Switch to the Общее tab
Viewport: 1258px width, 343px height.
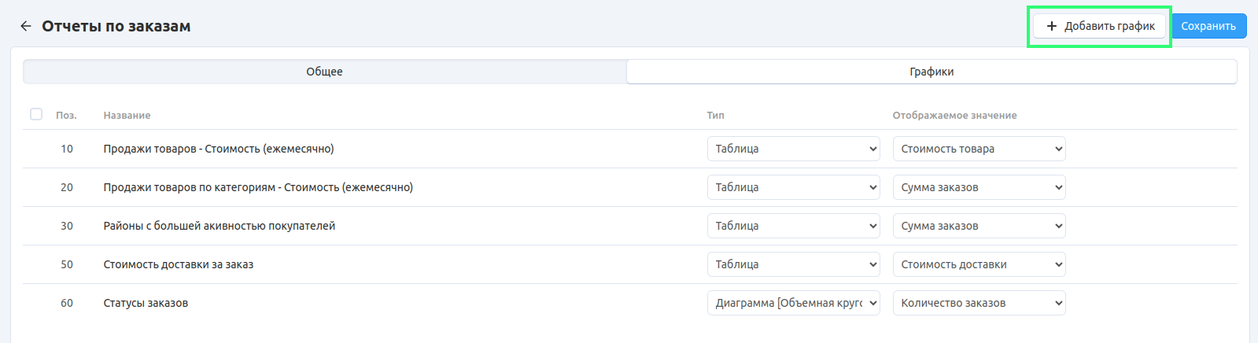(x=324, y=72)
